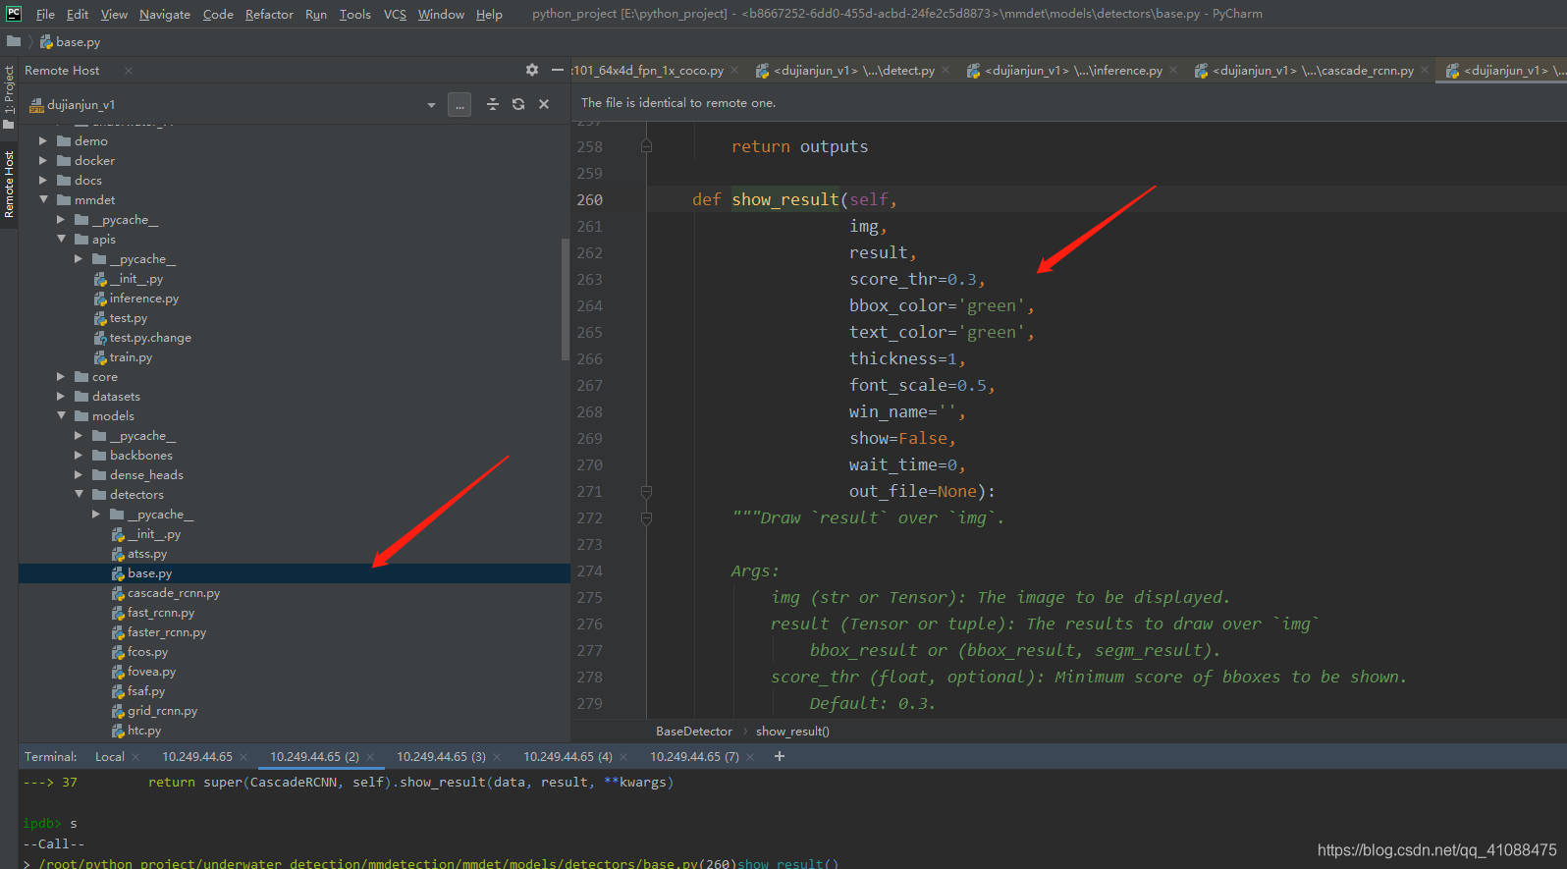Open test.py.change file
This screenshot has width=1567, height=869.
pos(149,338)
